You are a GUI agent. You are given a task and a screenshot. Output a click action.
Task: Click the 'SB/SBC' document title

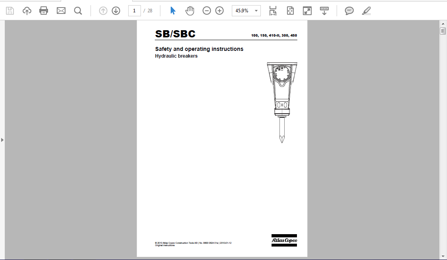point(175,34)
